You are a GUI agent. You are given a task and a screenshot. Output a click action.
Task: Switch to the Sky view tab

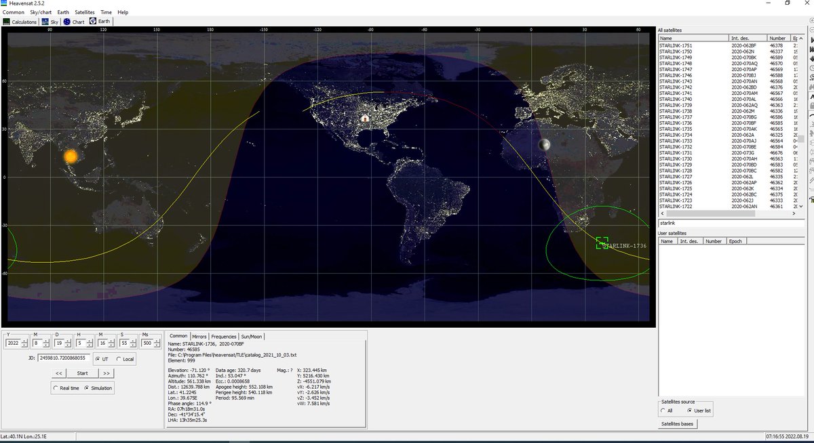click(50, 22)
